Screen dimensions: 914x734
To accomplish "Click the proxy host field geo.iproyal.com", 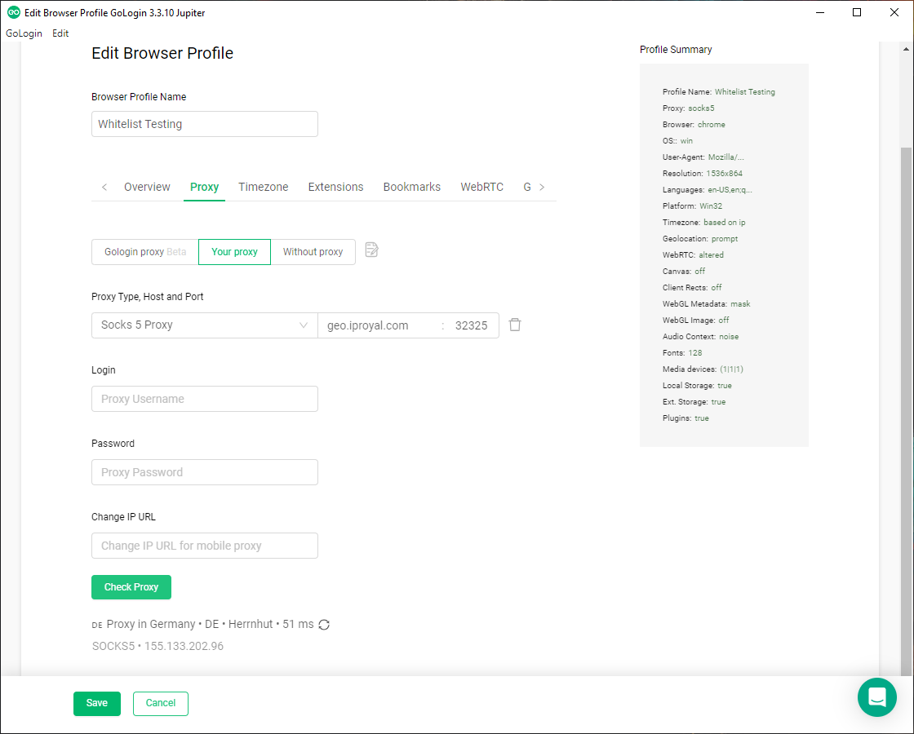I will pyautogui.click(x=379, y=325).
